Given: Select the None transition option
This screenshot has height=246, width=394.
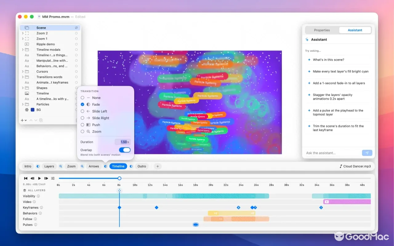Looking at the screenshot, I should coord(82,98).
